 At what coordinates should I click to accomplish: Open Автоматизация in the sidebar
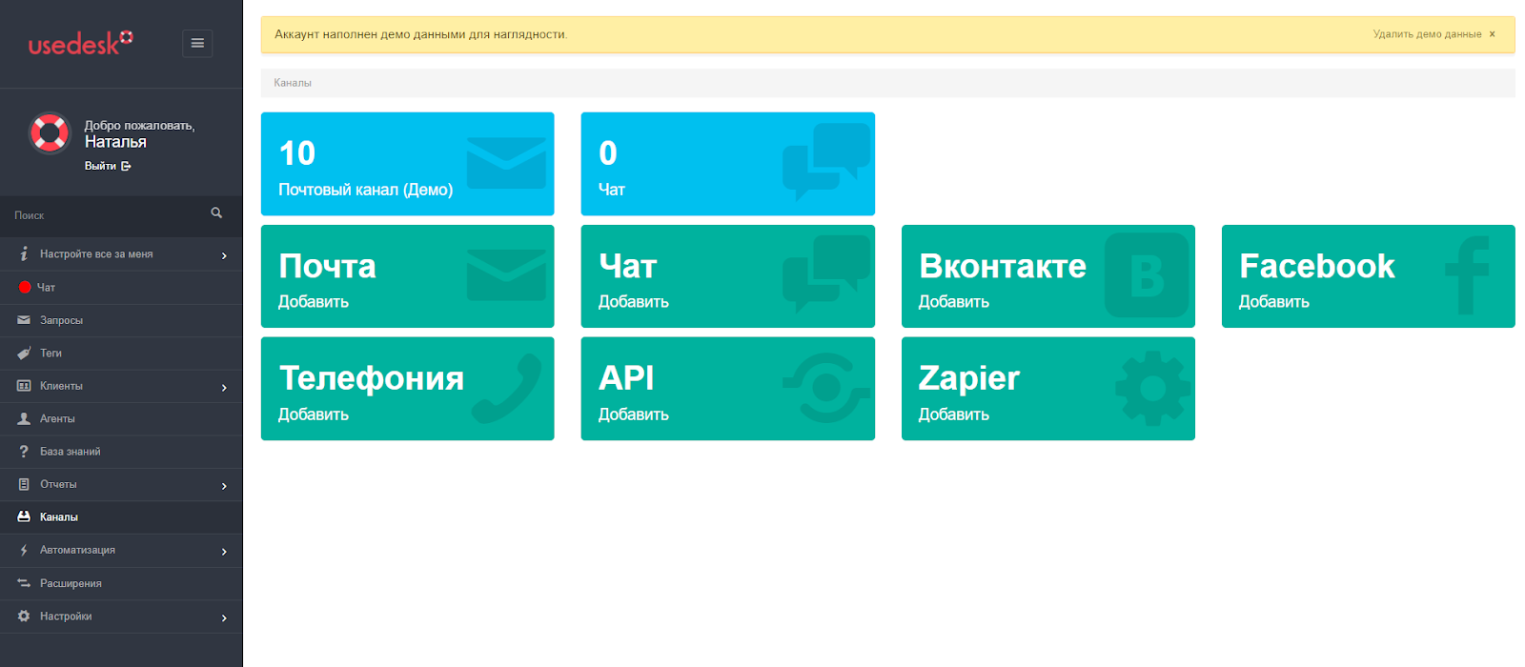(x=121, y=551)
